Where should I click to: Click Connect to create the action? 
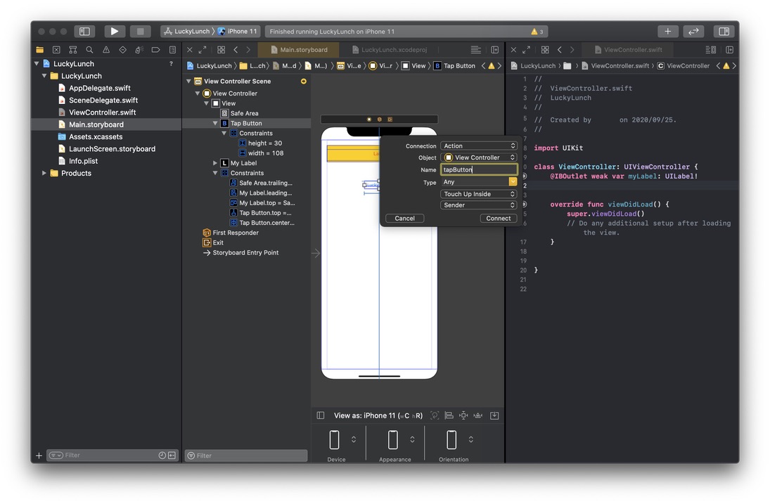pyautogui.click(x=499, y=219)
